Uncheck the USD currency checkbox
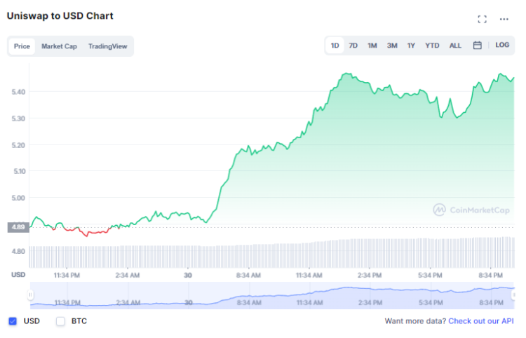The height and width of the screenshot is (338, 526). click(x=13, y=321)
